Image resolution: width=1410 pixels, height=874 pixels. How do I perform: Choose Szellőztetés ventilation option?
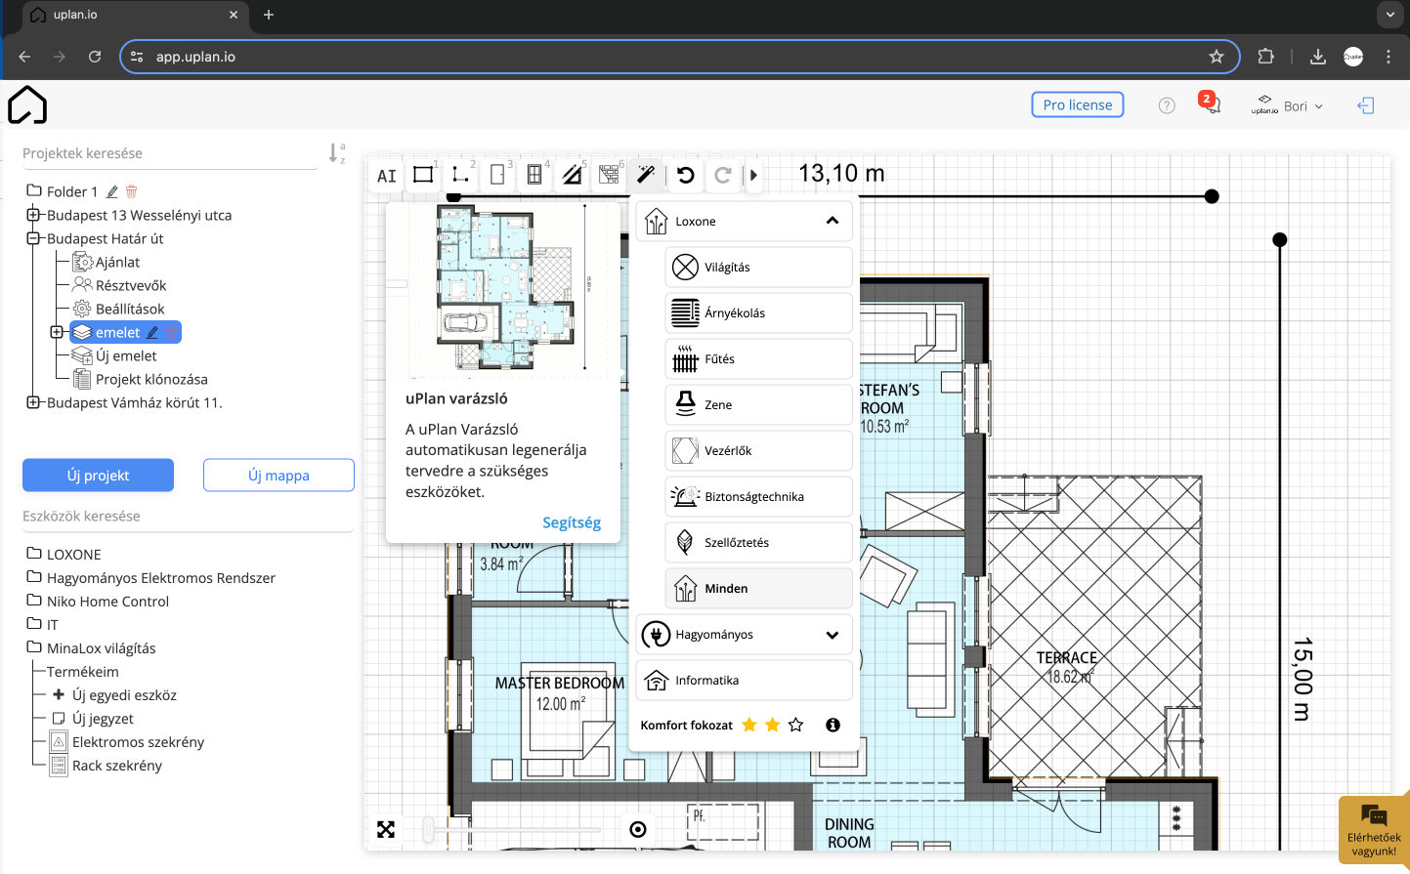point(758,542)
